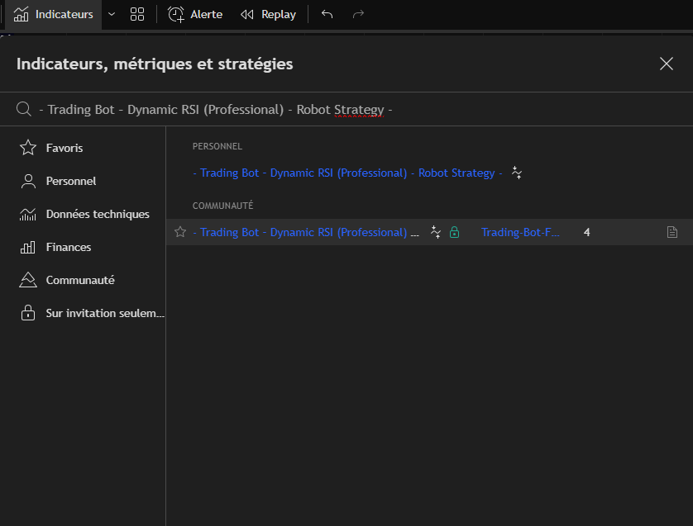The height and width of the screenshot is (526, 693).
Task: Open the Trading-Bot-F author profile link
Action: click(520, 232)
